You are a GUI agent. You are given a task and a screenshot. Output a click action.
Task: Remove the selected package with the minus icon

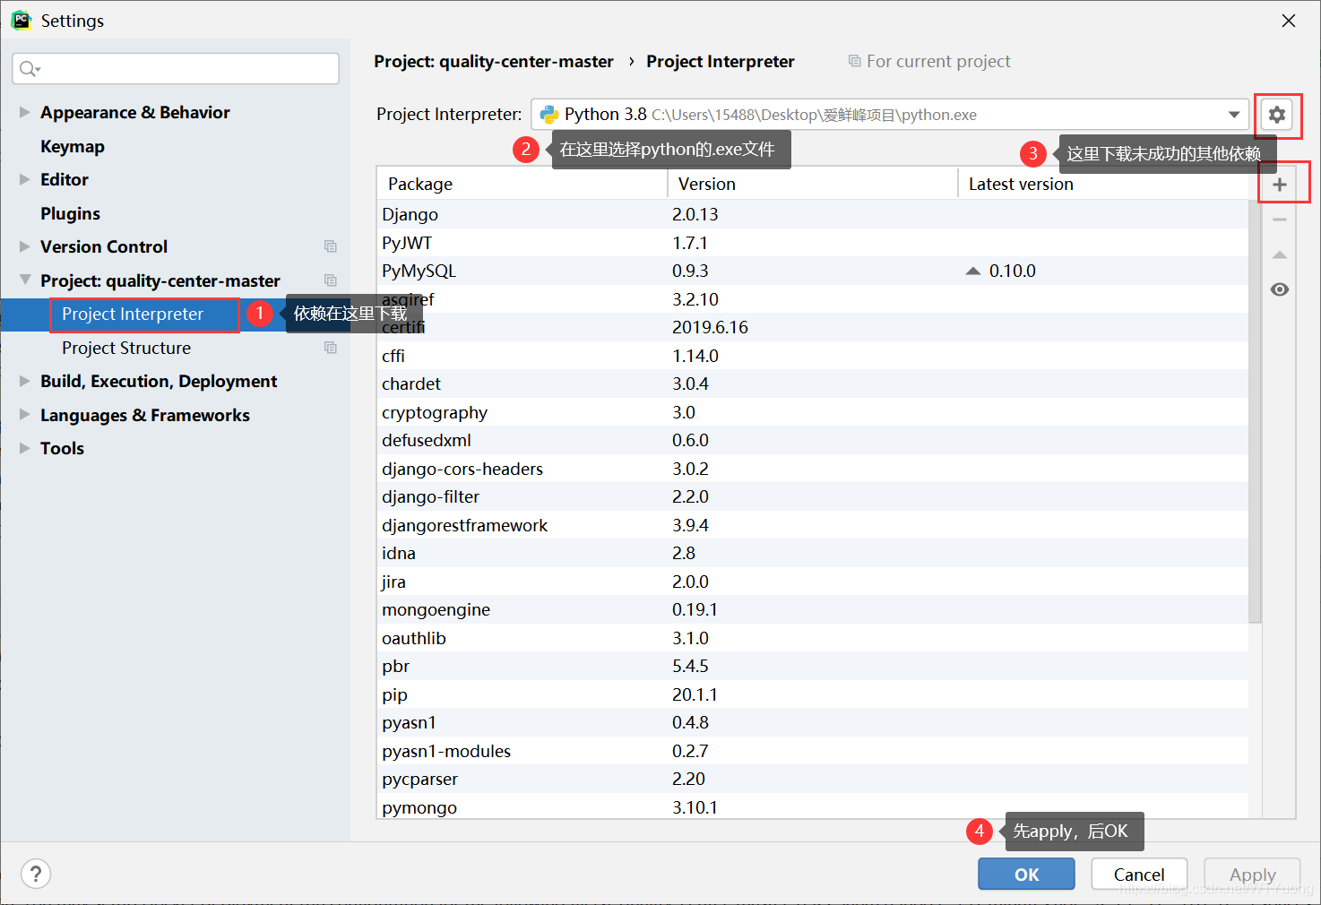point(1280,220)
